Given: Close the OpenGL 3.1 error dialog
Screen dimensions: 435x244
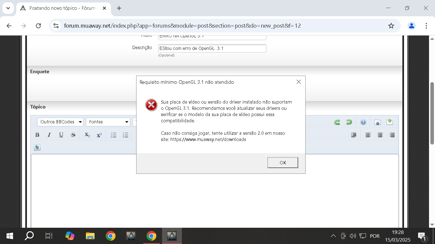Looking at the screenshot, I should tap(299, 82).
